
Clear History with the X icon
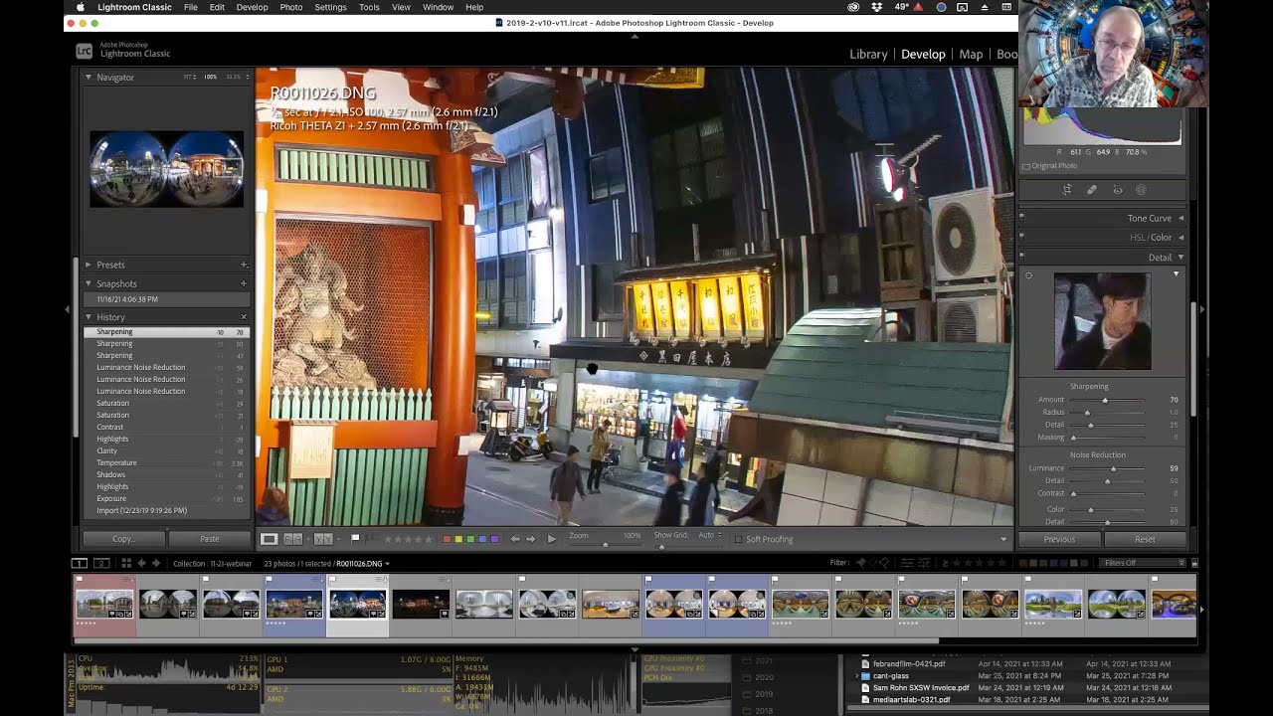[x=244, y=317]
